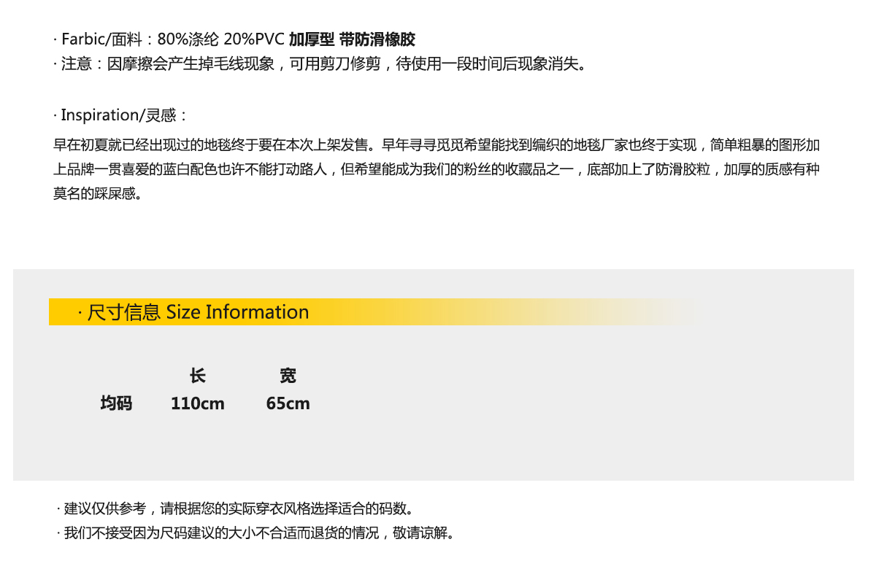
Task: Click the 65cm width value
Action: pyautogui.click(x=288, y=403)
